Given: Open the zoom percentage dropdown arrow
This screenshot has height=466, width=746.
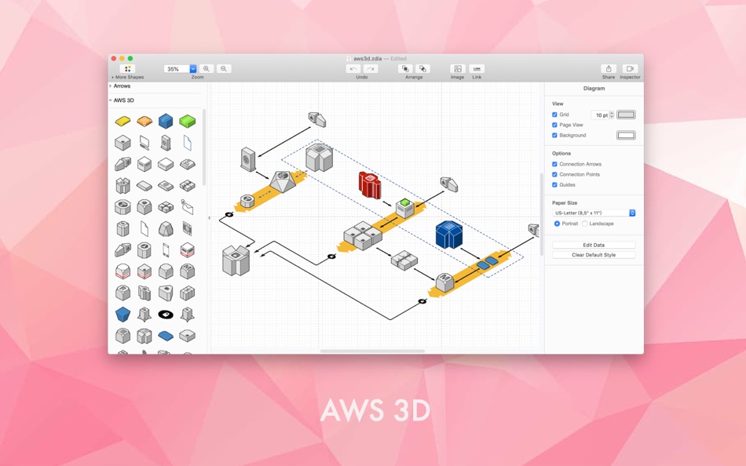Looking at the screenshot, I should (192, 69).
